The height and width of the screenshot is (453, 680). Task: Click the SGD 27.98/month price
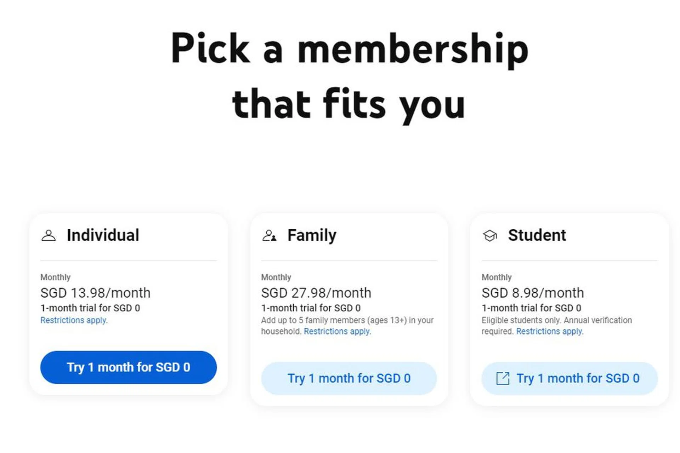coord(316,293)
